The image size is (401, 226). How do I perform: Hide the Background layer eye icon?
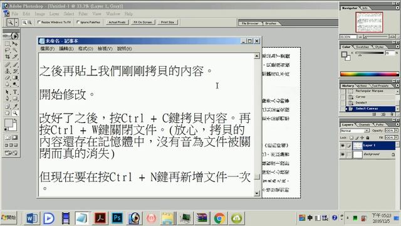pyautogui.click(x=343, y=154)
